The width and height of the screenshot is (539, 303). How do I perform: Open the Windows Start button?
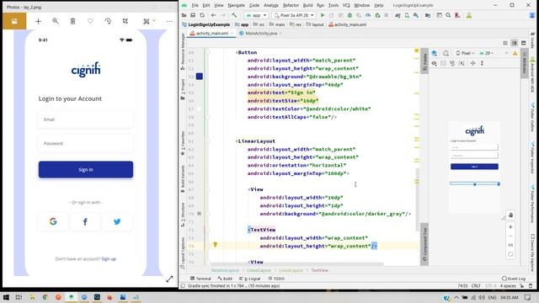[x=6, y=297]
